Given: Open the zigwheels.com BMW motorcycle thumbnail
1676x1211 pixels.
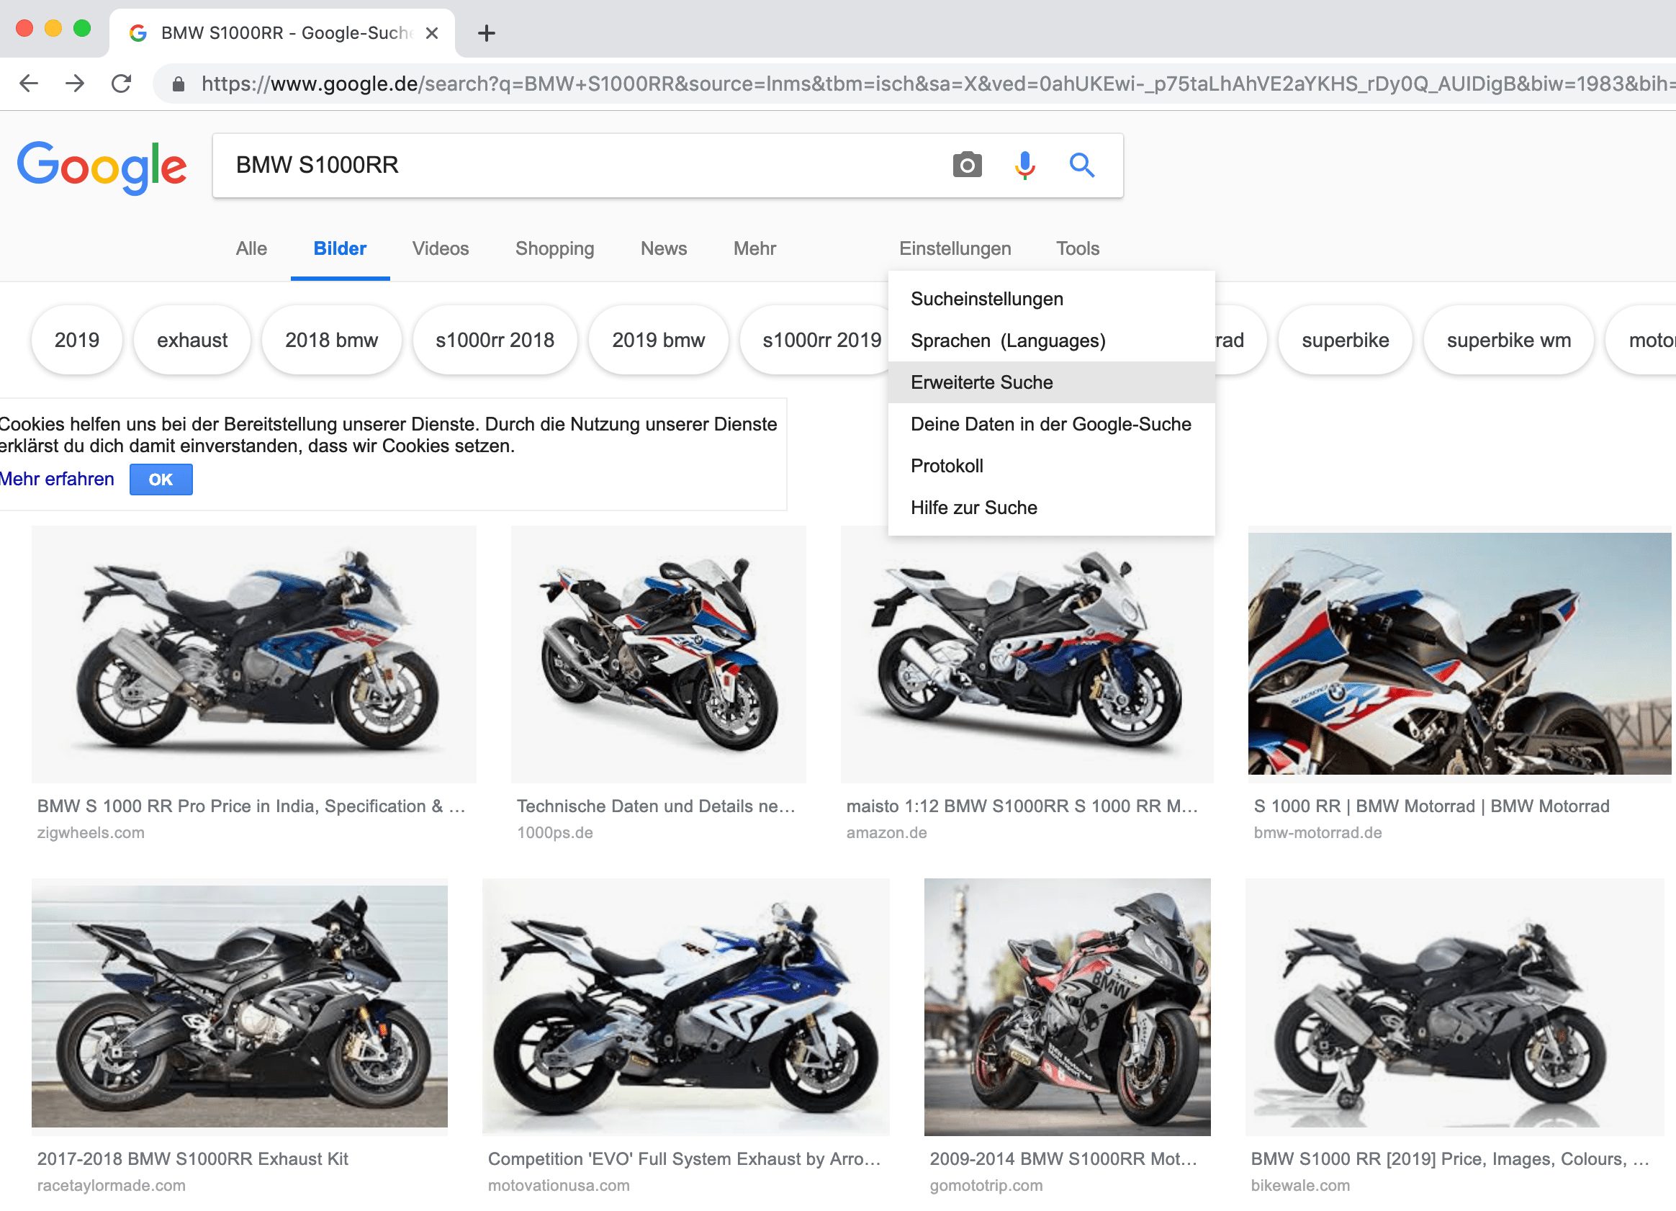Looking at the screenshot, I should point(253,654).
